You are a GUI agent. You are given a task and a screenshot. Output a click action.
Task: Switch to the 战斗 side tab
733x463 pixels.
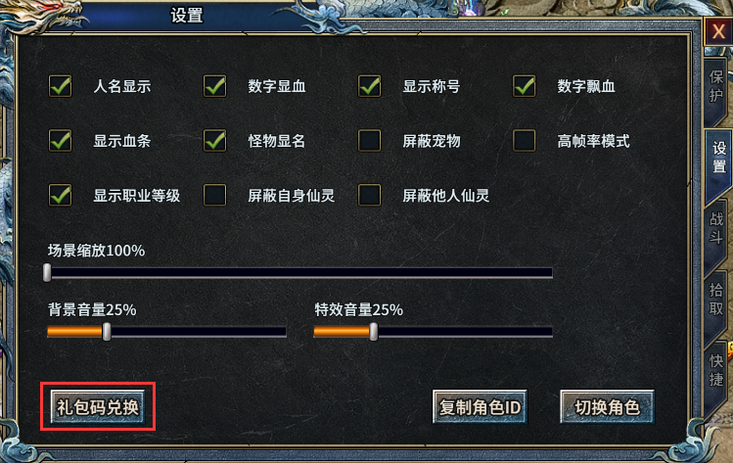(x=716, y=228)
